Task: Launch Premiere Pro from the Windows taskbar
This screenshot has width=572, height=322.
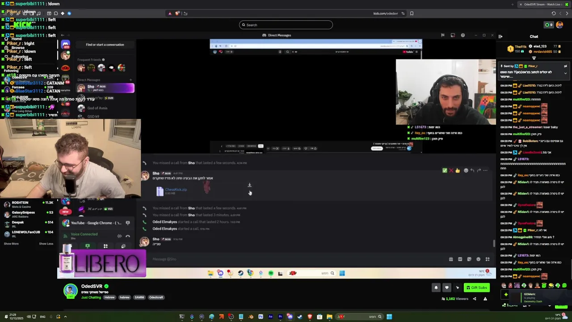Action: pos(280,317)
